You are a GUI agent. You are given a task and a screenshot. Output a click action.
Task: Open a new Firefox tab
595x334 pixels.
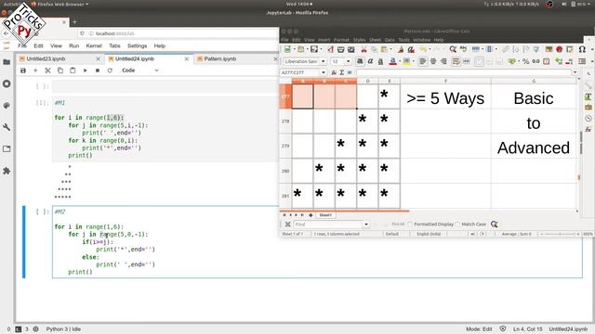74,22
